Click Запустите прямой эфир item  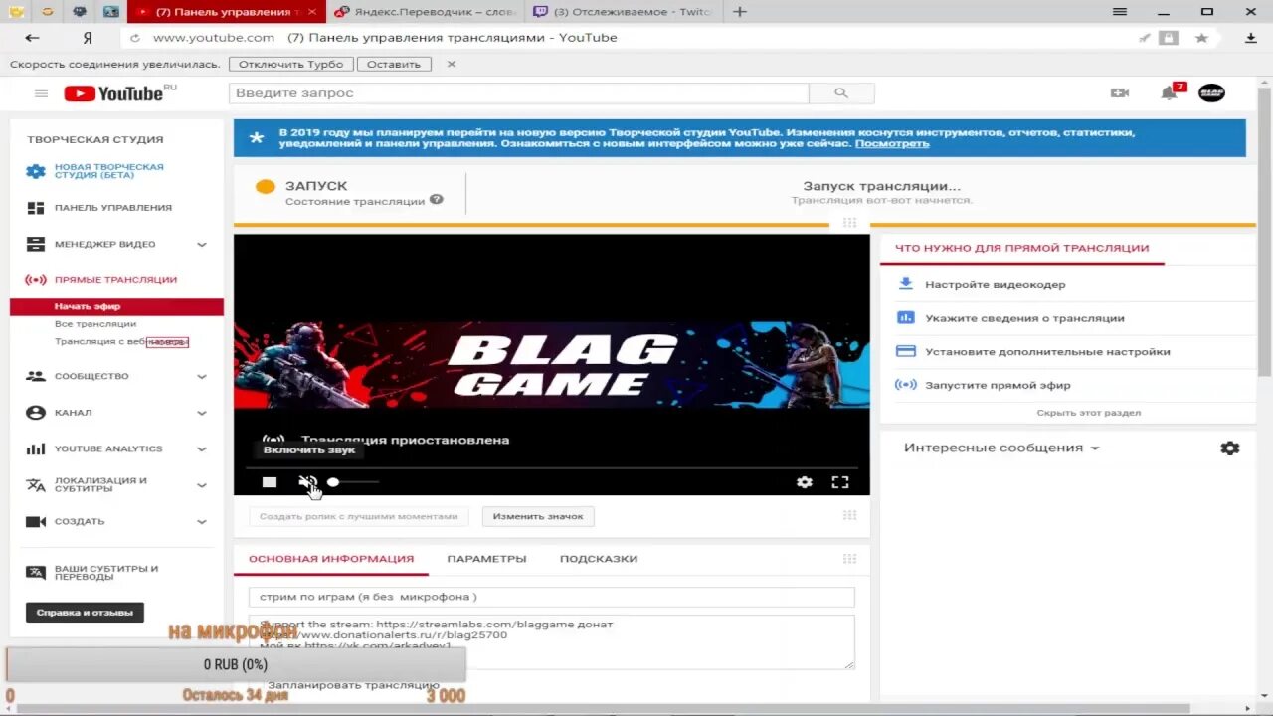[998, 385]
